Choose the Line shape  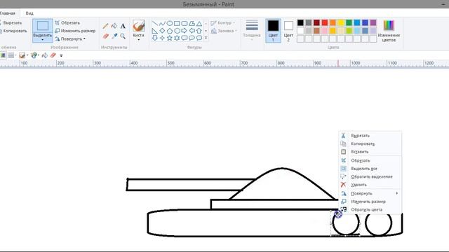[x=155, y=23]
